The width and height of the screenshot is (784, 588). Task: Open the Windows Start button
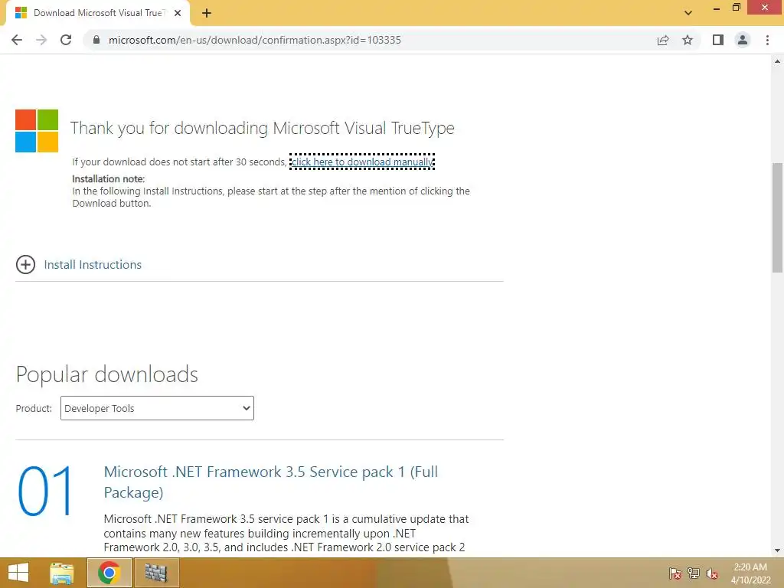pyautogui.click(x=18, y=573)
